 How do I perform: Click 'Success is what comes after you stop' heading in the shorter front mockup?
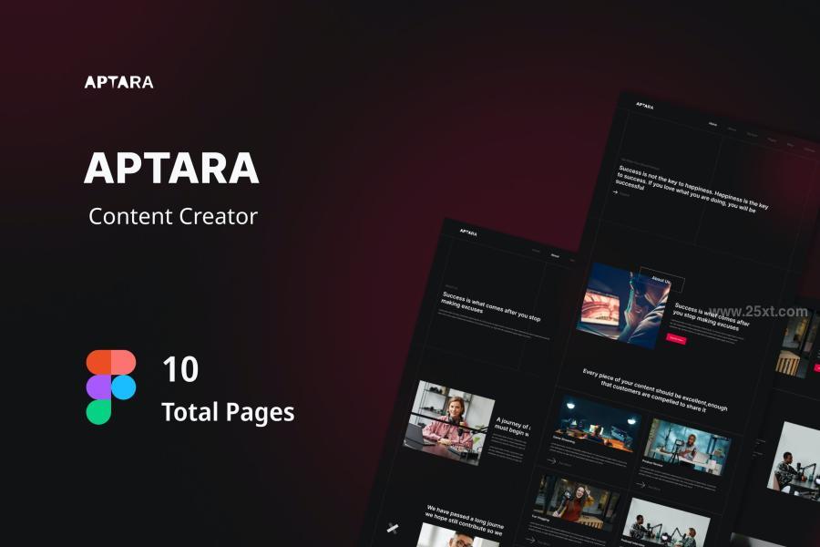point(490,305)
